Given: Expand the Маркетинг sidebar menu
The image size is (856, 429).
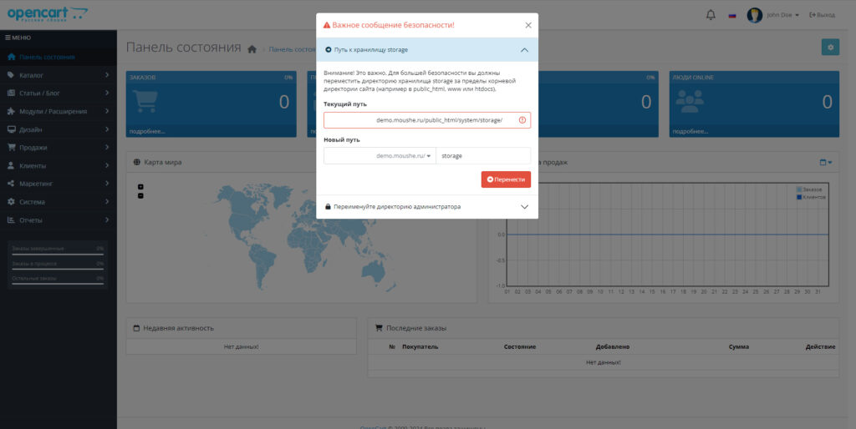Looking at the screenshot, I should [x=59, y=184].
